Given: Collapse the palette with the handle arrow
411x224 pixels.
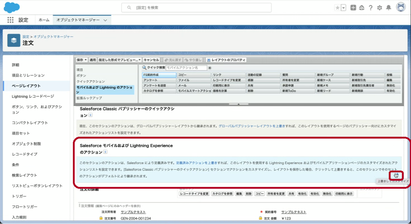Looking at the screenshot, I should coord(239,104).
